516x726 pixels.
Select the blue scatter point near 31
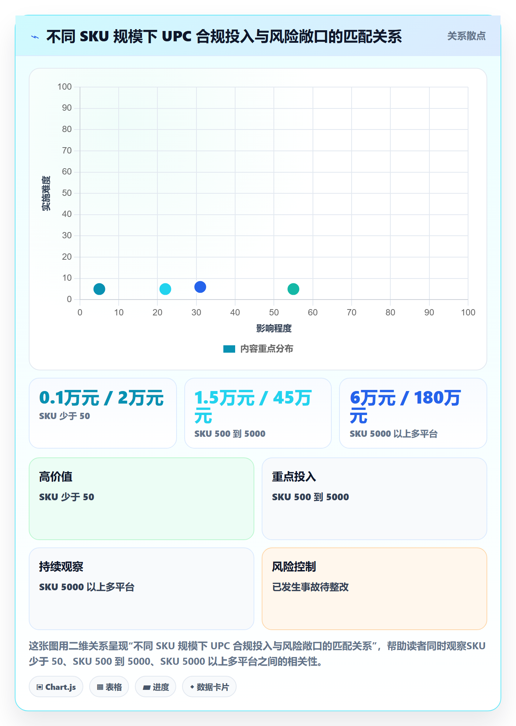(200, 287)
